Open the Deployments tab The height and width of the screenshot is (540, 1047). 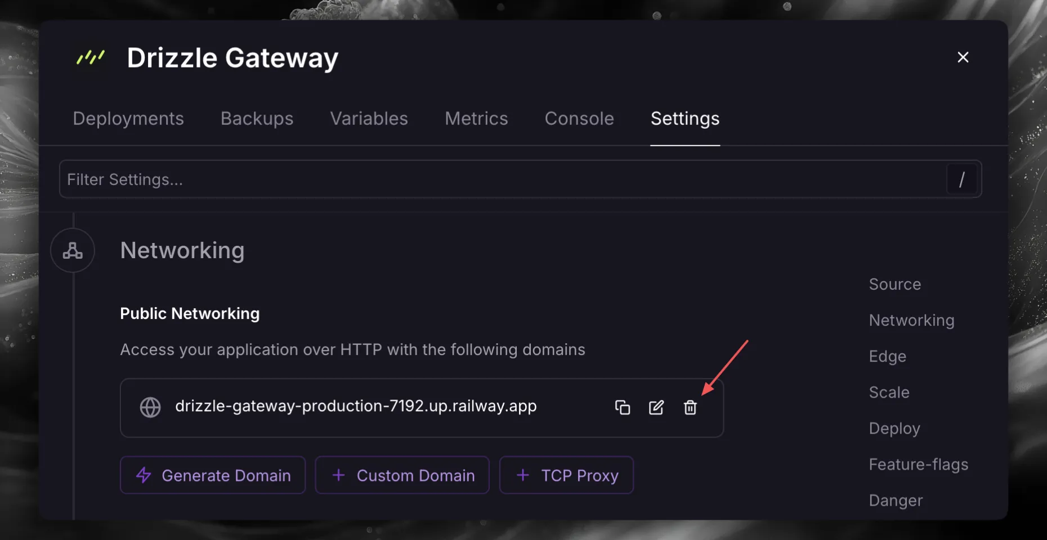click(128, 119)
